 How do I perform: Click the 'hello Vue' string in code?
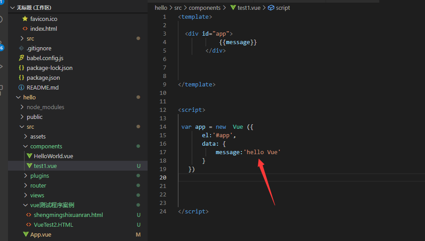262,152
